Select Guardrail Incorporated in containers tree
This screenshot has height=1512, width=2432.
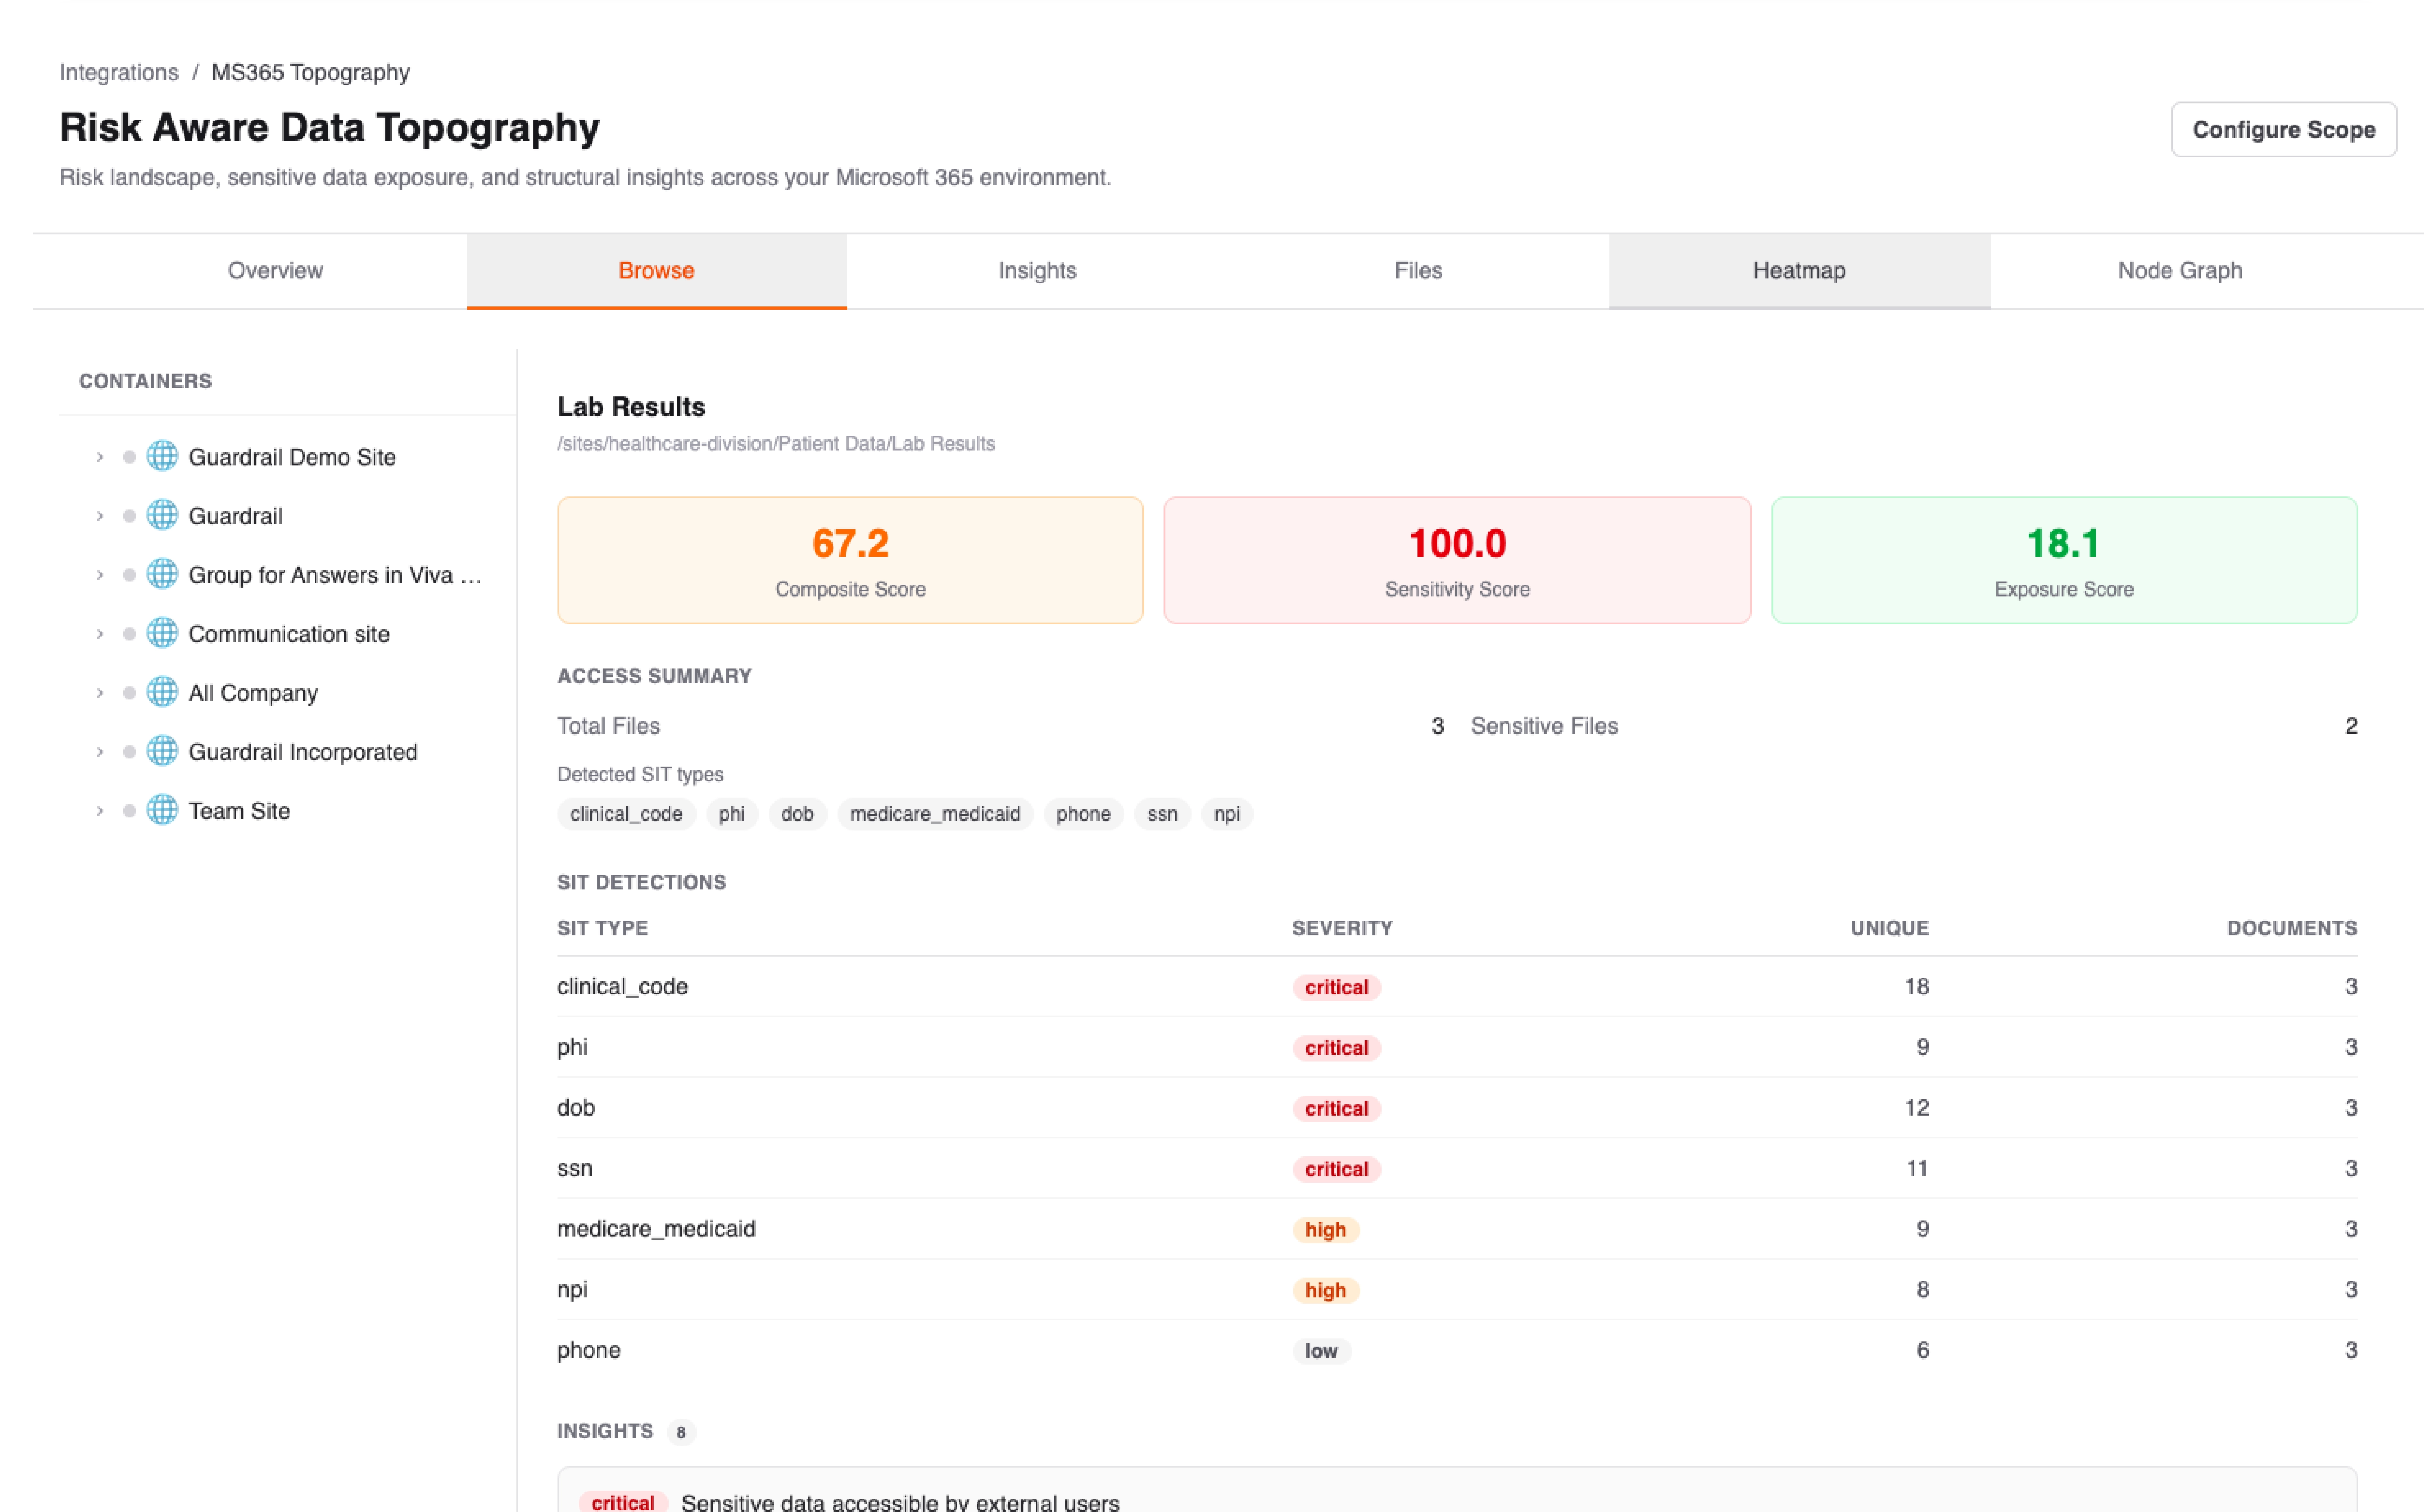tap(303, 752)
